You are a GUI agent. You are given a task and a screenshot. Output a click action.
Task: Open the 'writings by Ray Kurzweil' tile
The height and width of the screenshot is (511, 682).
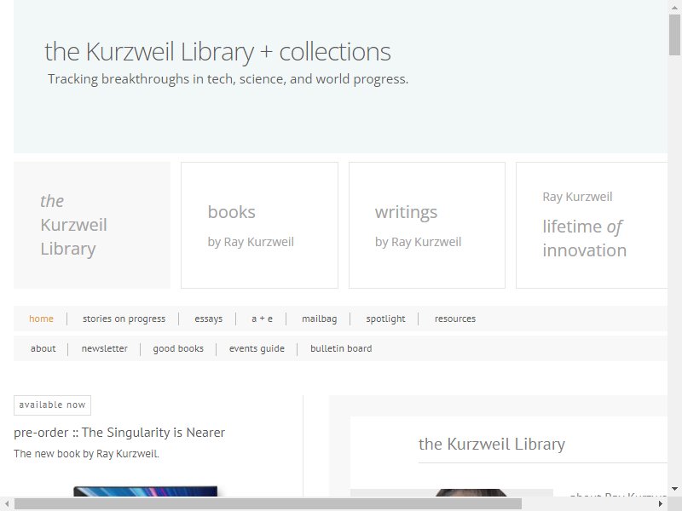[x=427, y=225]
